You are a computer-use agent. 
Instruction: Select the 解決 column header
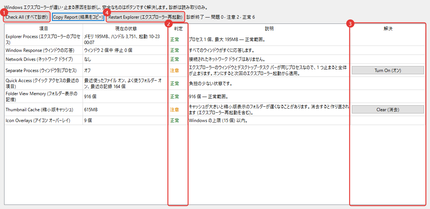[x=388, y=28]
